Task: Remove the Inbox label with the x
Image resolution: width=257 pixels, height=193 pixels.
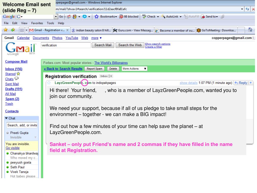Action: 111,76
